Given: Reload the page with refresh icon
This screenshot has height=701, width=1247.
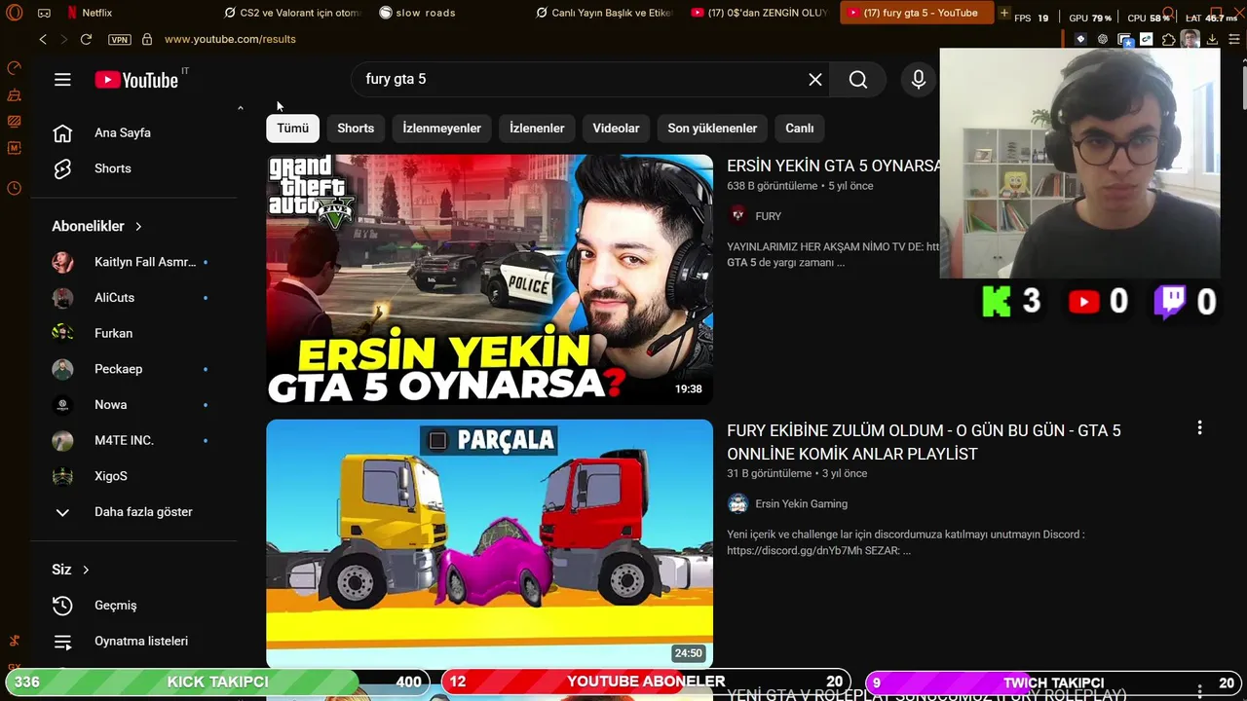Looking at the screenshot, I should (86, 39).
